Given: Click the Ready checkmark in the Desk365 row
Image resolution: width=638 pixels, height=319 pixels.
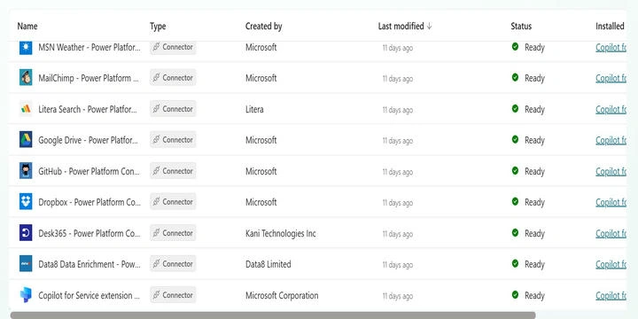Looking at the screenshot, I should (515, 233).
